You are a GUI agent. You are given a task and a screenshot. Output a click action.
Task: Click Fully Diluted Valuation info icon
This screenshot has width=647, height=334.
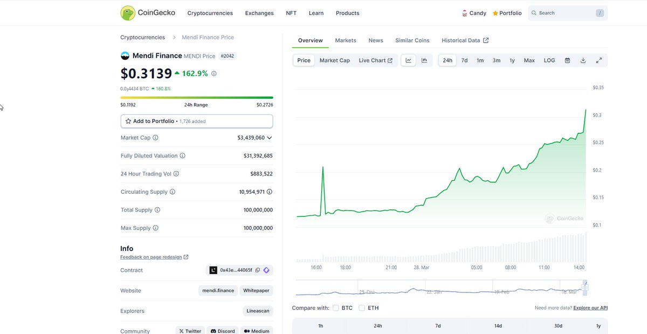(182, 156)
